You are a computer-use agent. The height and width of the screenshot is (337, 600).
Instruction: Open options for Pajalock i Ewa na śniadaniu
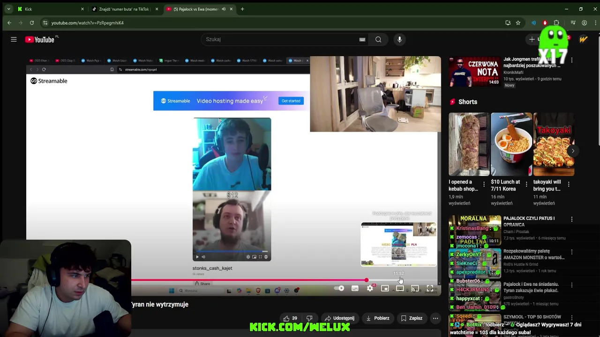coord(571,285)
